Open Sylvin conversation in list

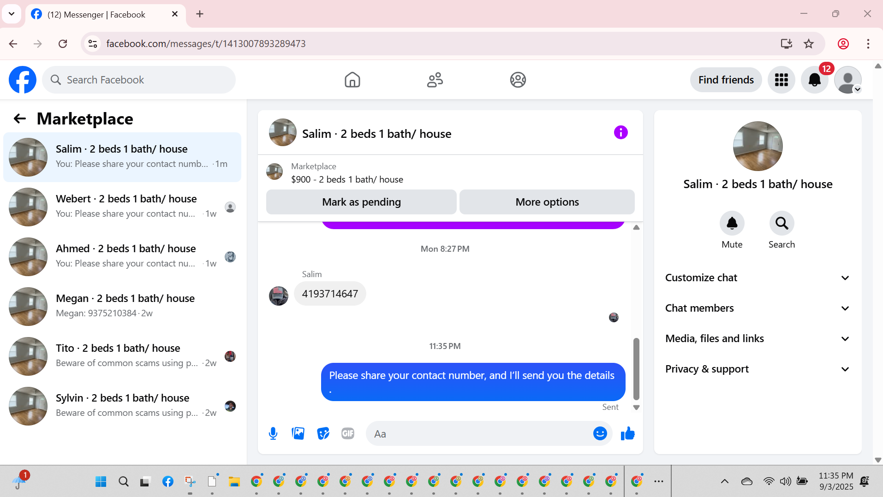click(x=122, y=406)
